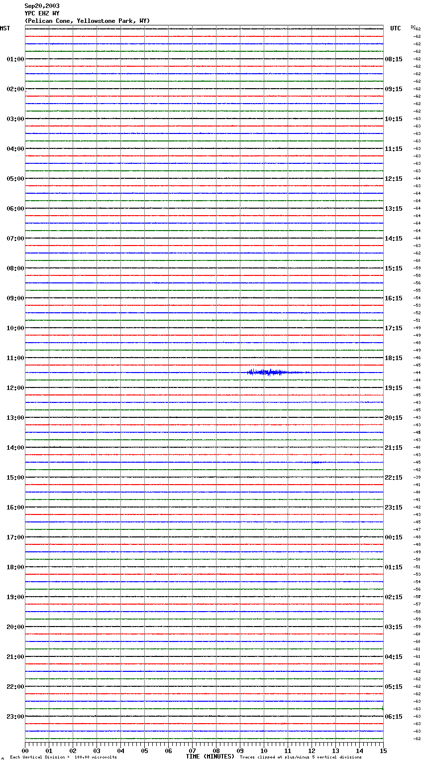423x764 pixels.
Task: Click the 15:00 MST time label
Action: click(x=15, y=478)
